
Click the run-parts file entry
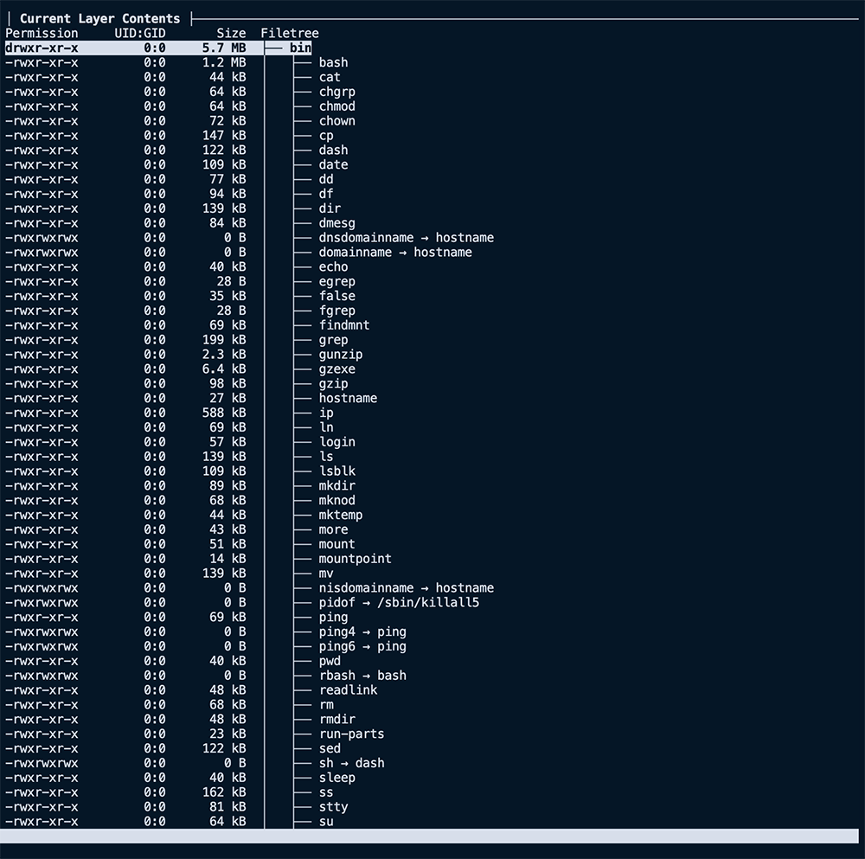(x=351, y=734)
